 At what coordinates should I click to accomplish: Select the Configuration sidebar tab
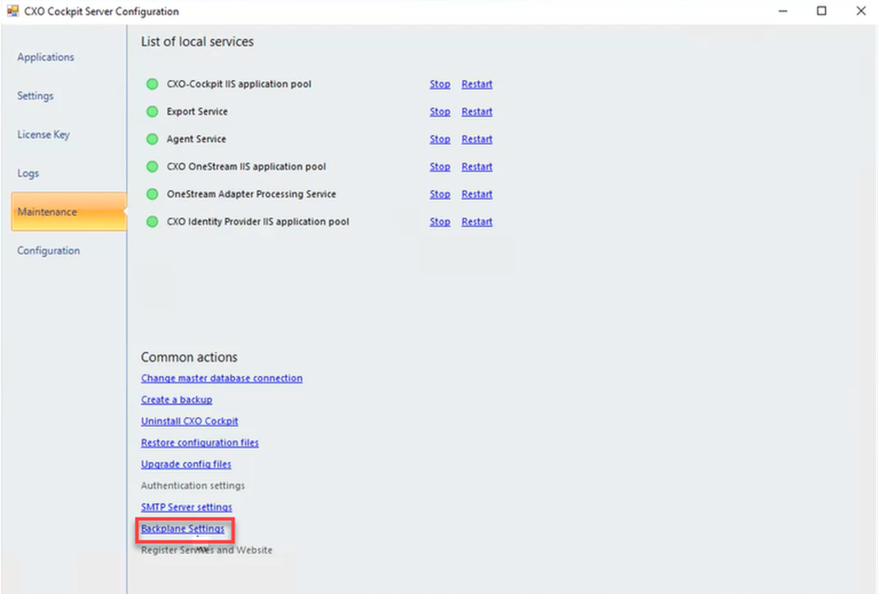tap(48, 251)
